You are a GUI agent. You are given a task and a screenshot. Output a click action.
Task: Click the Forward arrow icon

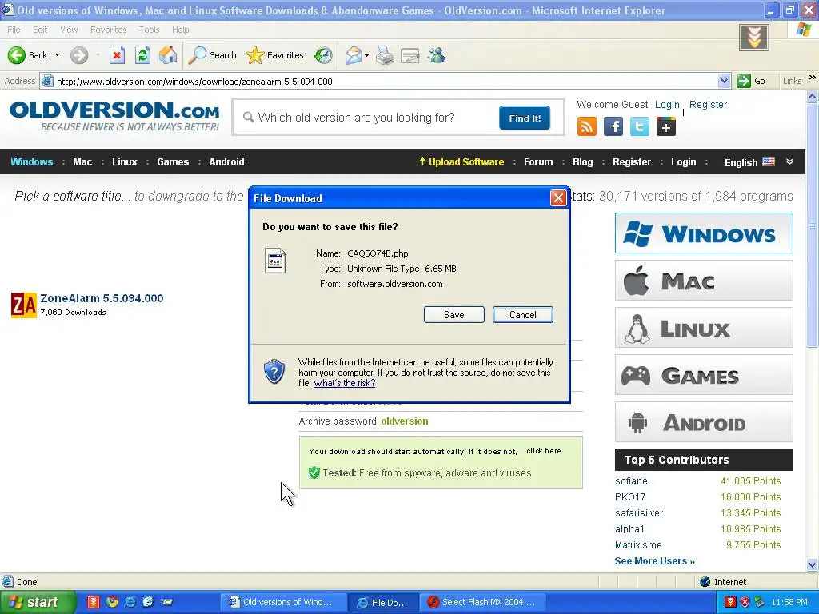[x=79, y=55]
